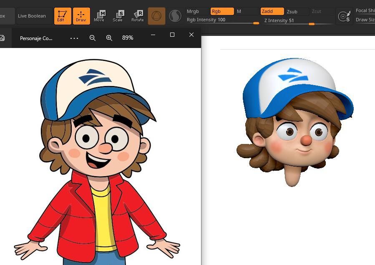Screen dimensions: 375x265
Task: Zoom out in the photo viewer
Action: (x=93, y=38)
